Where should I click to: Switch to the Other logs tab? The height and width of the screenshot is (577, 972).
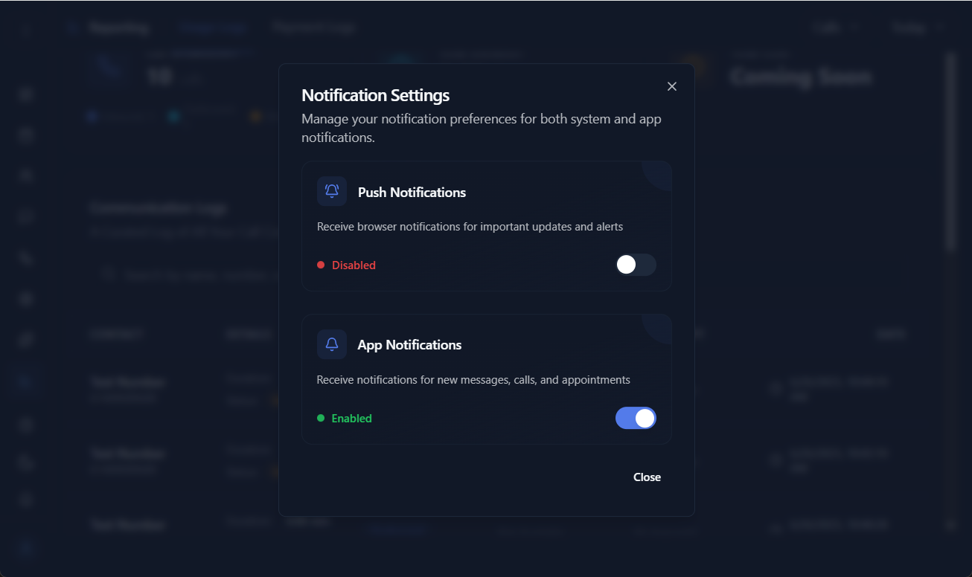pyautogui.click(x=213, y=28)
